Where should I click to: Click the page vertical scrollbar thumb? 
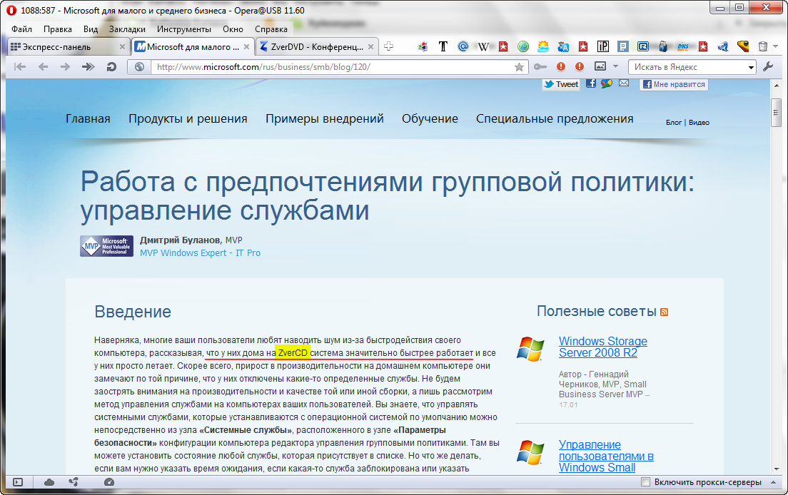(x=776, y=113)
